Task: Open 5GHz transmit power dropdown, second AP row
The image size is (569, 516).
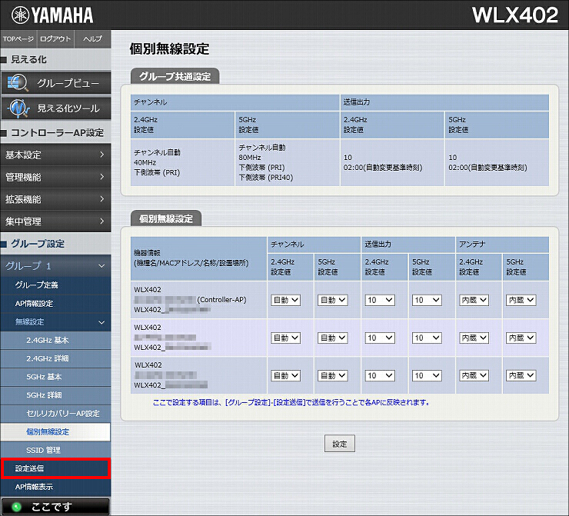Action: point(427,338)
